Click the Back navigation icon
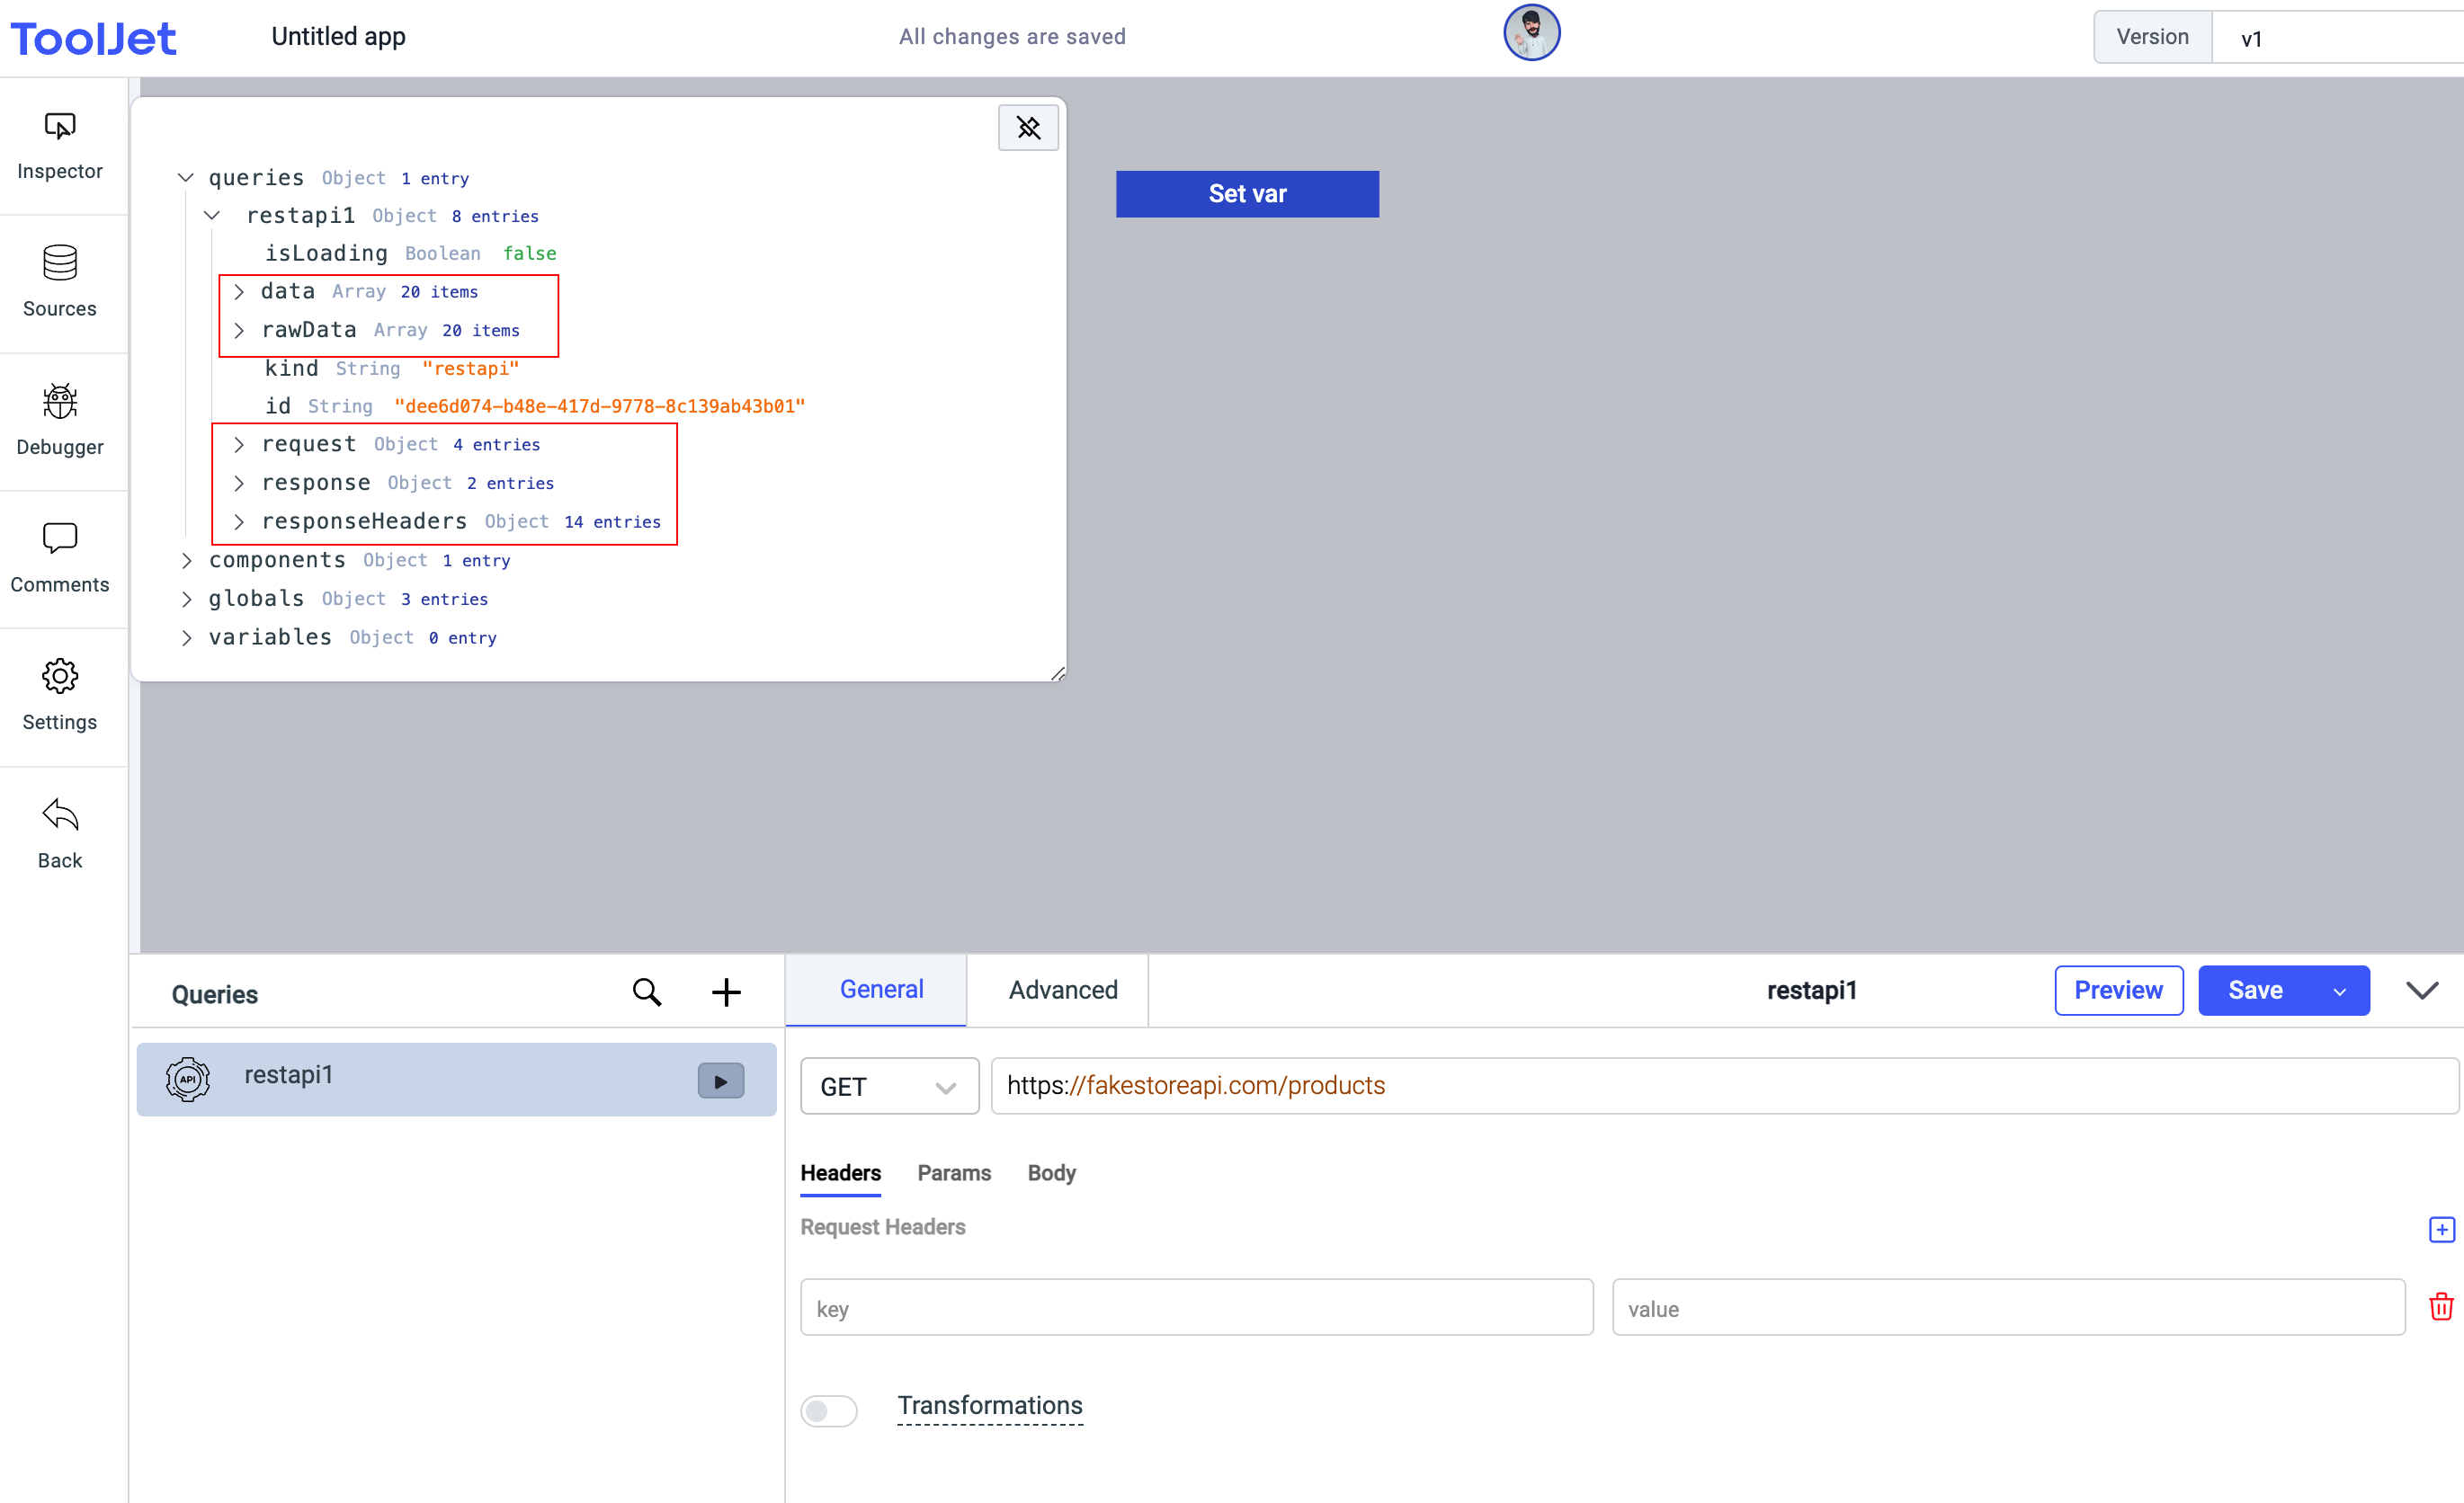This screenshot has height=1503, width=2464. pyautogui.click(x=61, y=816)
